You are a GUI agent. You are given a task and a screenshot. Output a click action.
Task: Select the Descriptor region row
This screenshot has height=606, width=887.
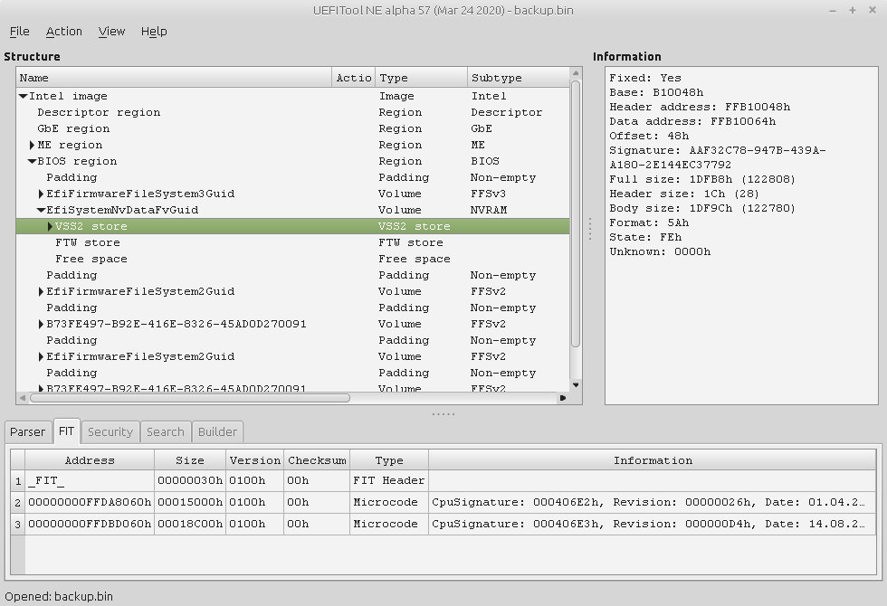point(292,112)
